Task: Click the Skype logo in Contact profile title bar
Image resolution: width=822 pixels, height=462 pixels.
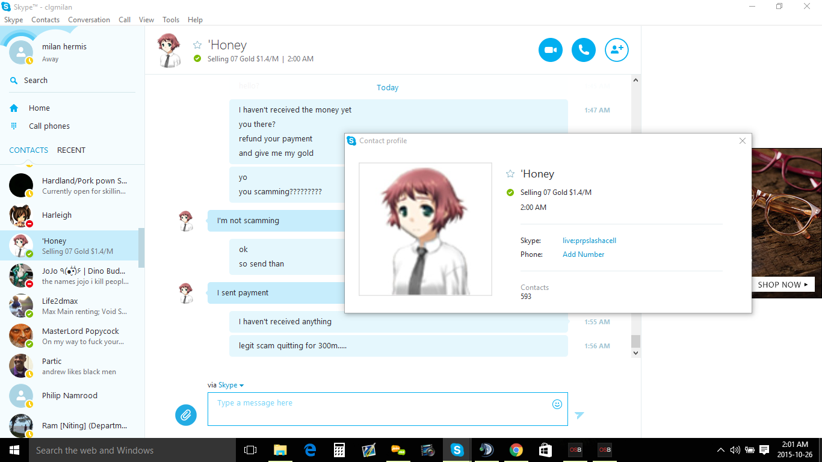Action: tap(351, 141)
